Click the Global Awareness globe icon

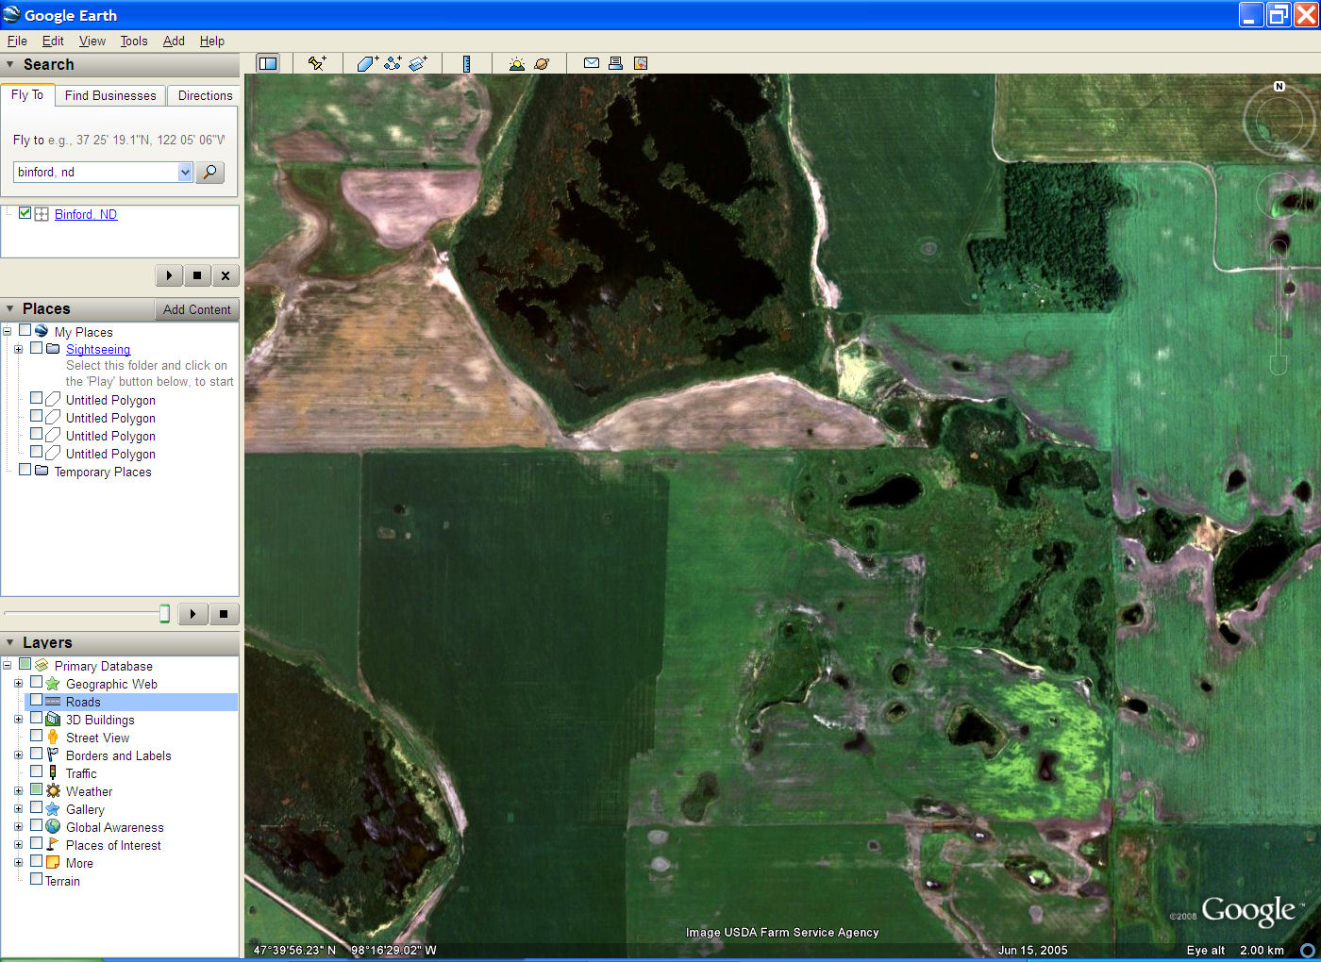(x=53, y=827)
